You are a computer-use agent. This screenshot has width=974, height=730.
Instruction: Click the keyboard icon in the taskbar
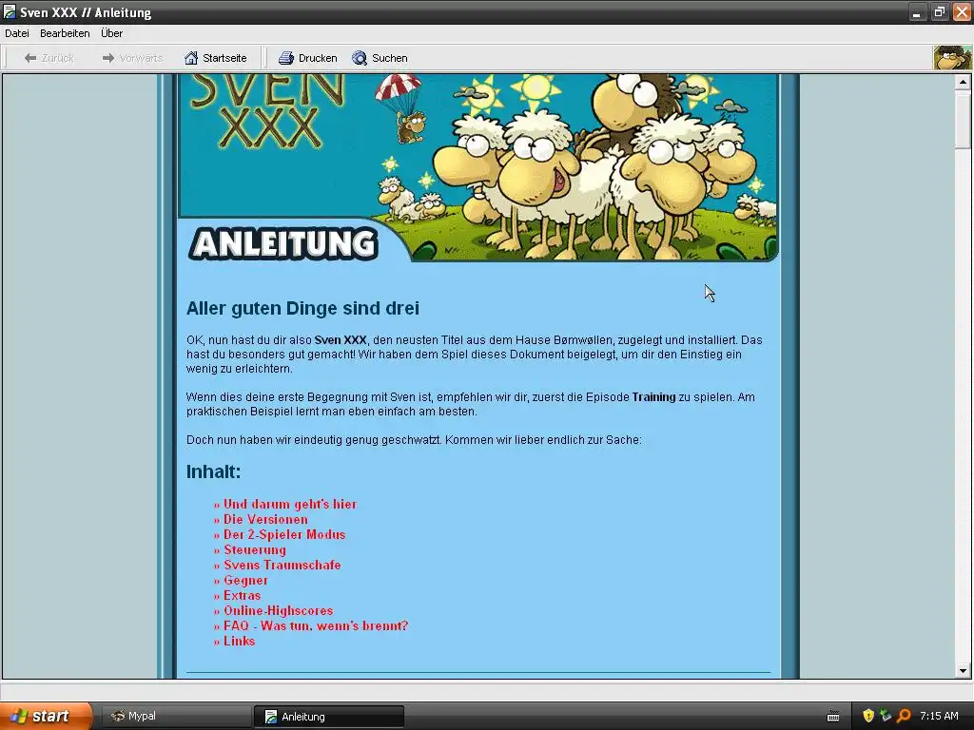833,717
